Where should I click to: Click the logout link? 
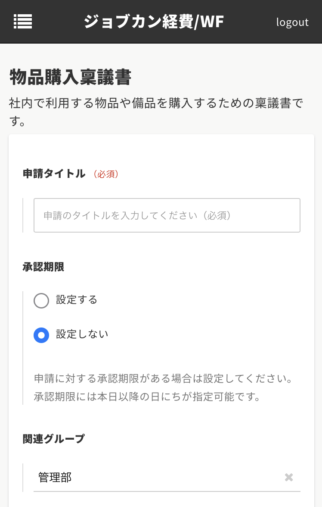click(x=292, y=22)
